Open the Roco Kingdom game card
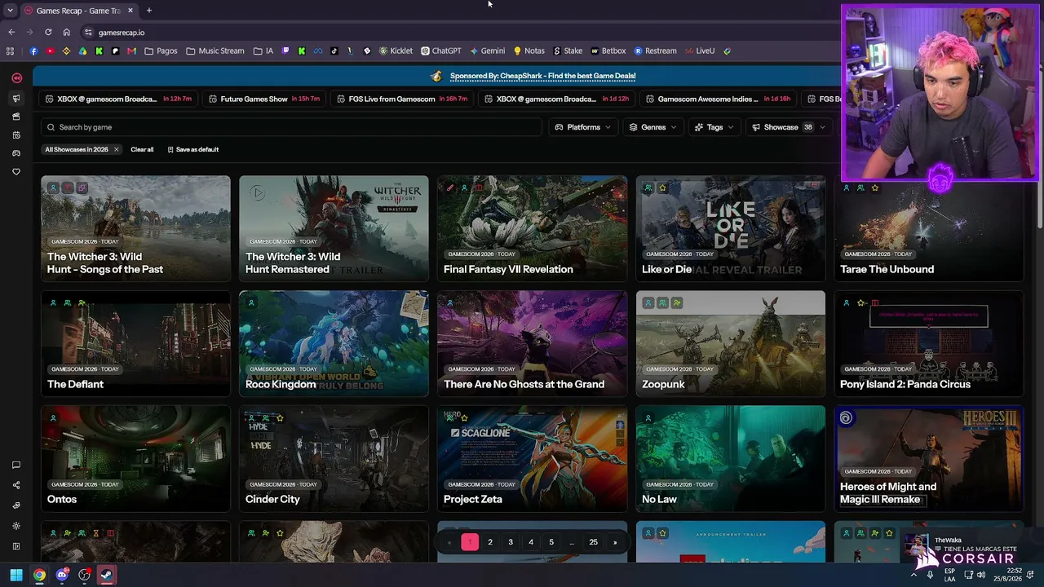The width and height of the screenshot is (1044, 587). click(334, 343)
